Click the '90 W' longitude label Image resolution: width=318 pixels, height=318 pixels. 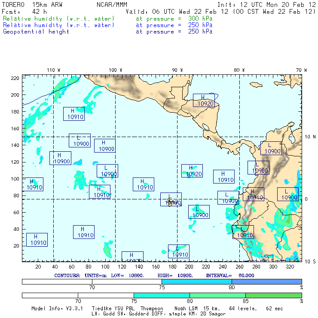(177, 70)
